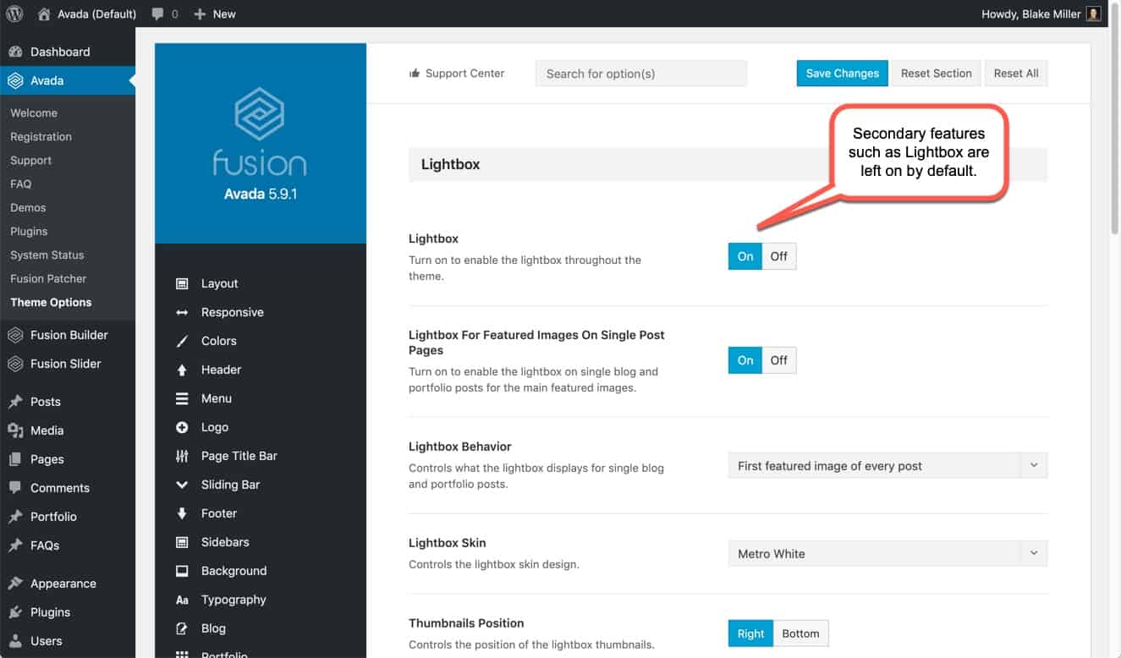The height and width of the screenshot is (658, 1121).
Task: Click the Fusion logo in the options header
Action: coord(260,131)
